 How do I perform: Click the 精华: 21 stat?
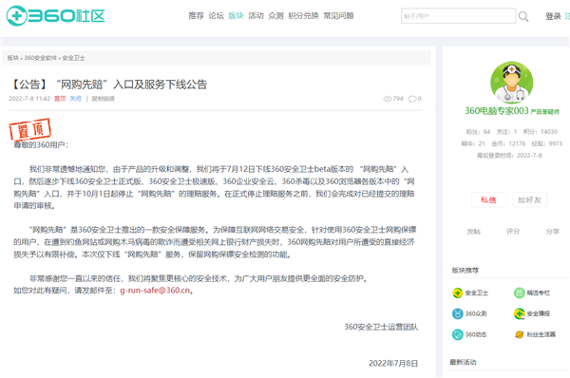[x=473, y=143]
